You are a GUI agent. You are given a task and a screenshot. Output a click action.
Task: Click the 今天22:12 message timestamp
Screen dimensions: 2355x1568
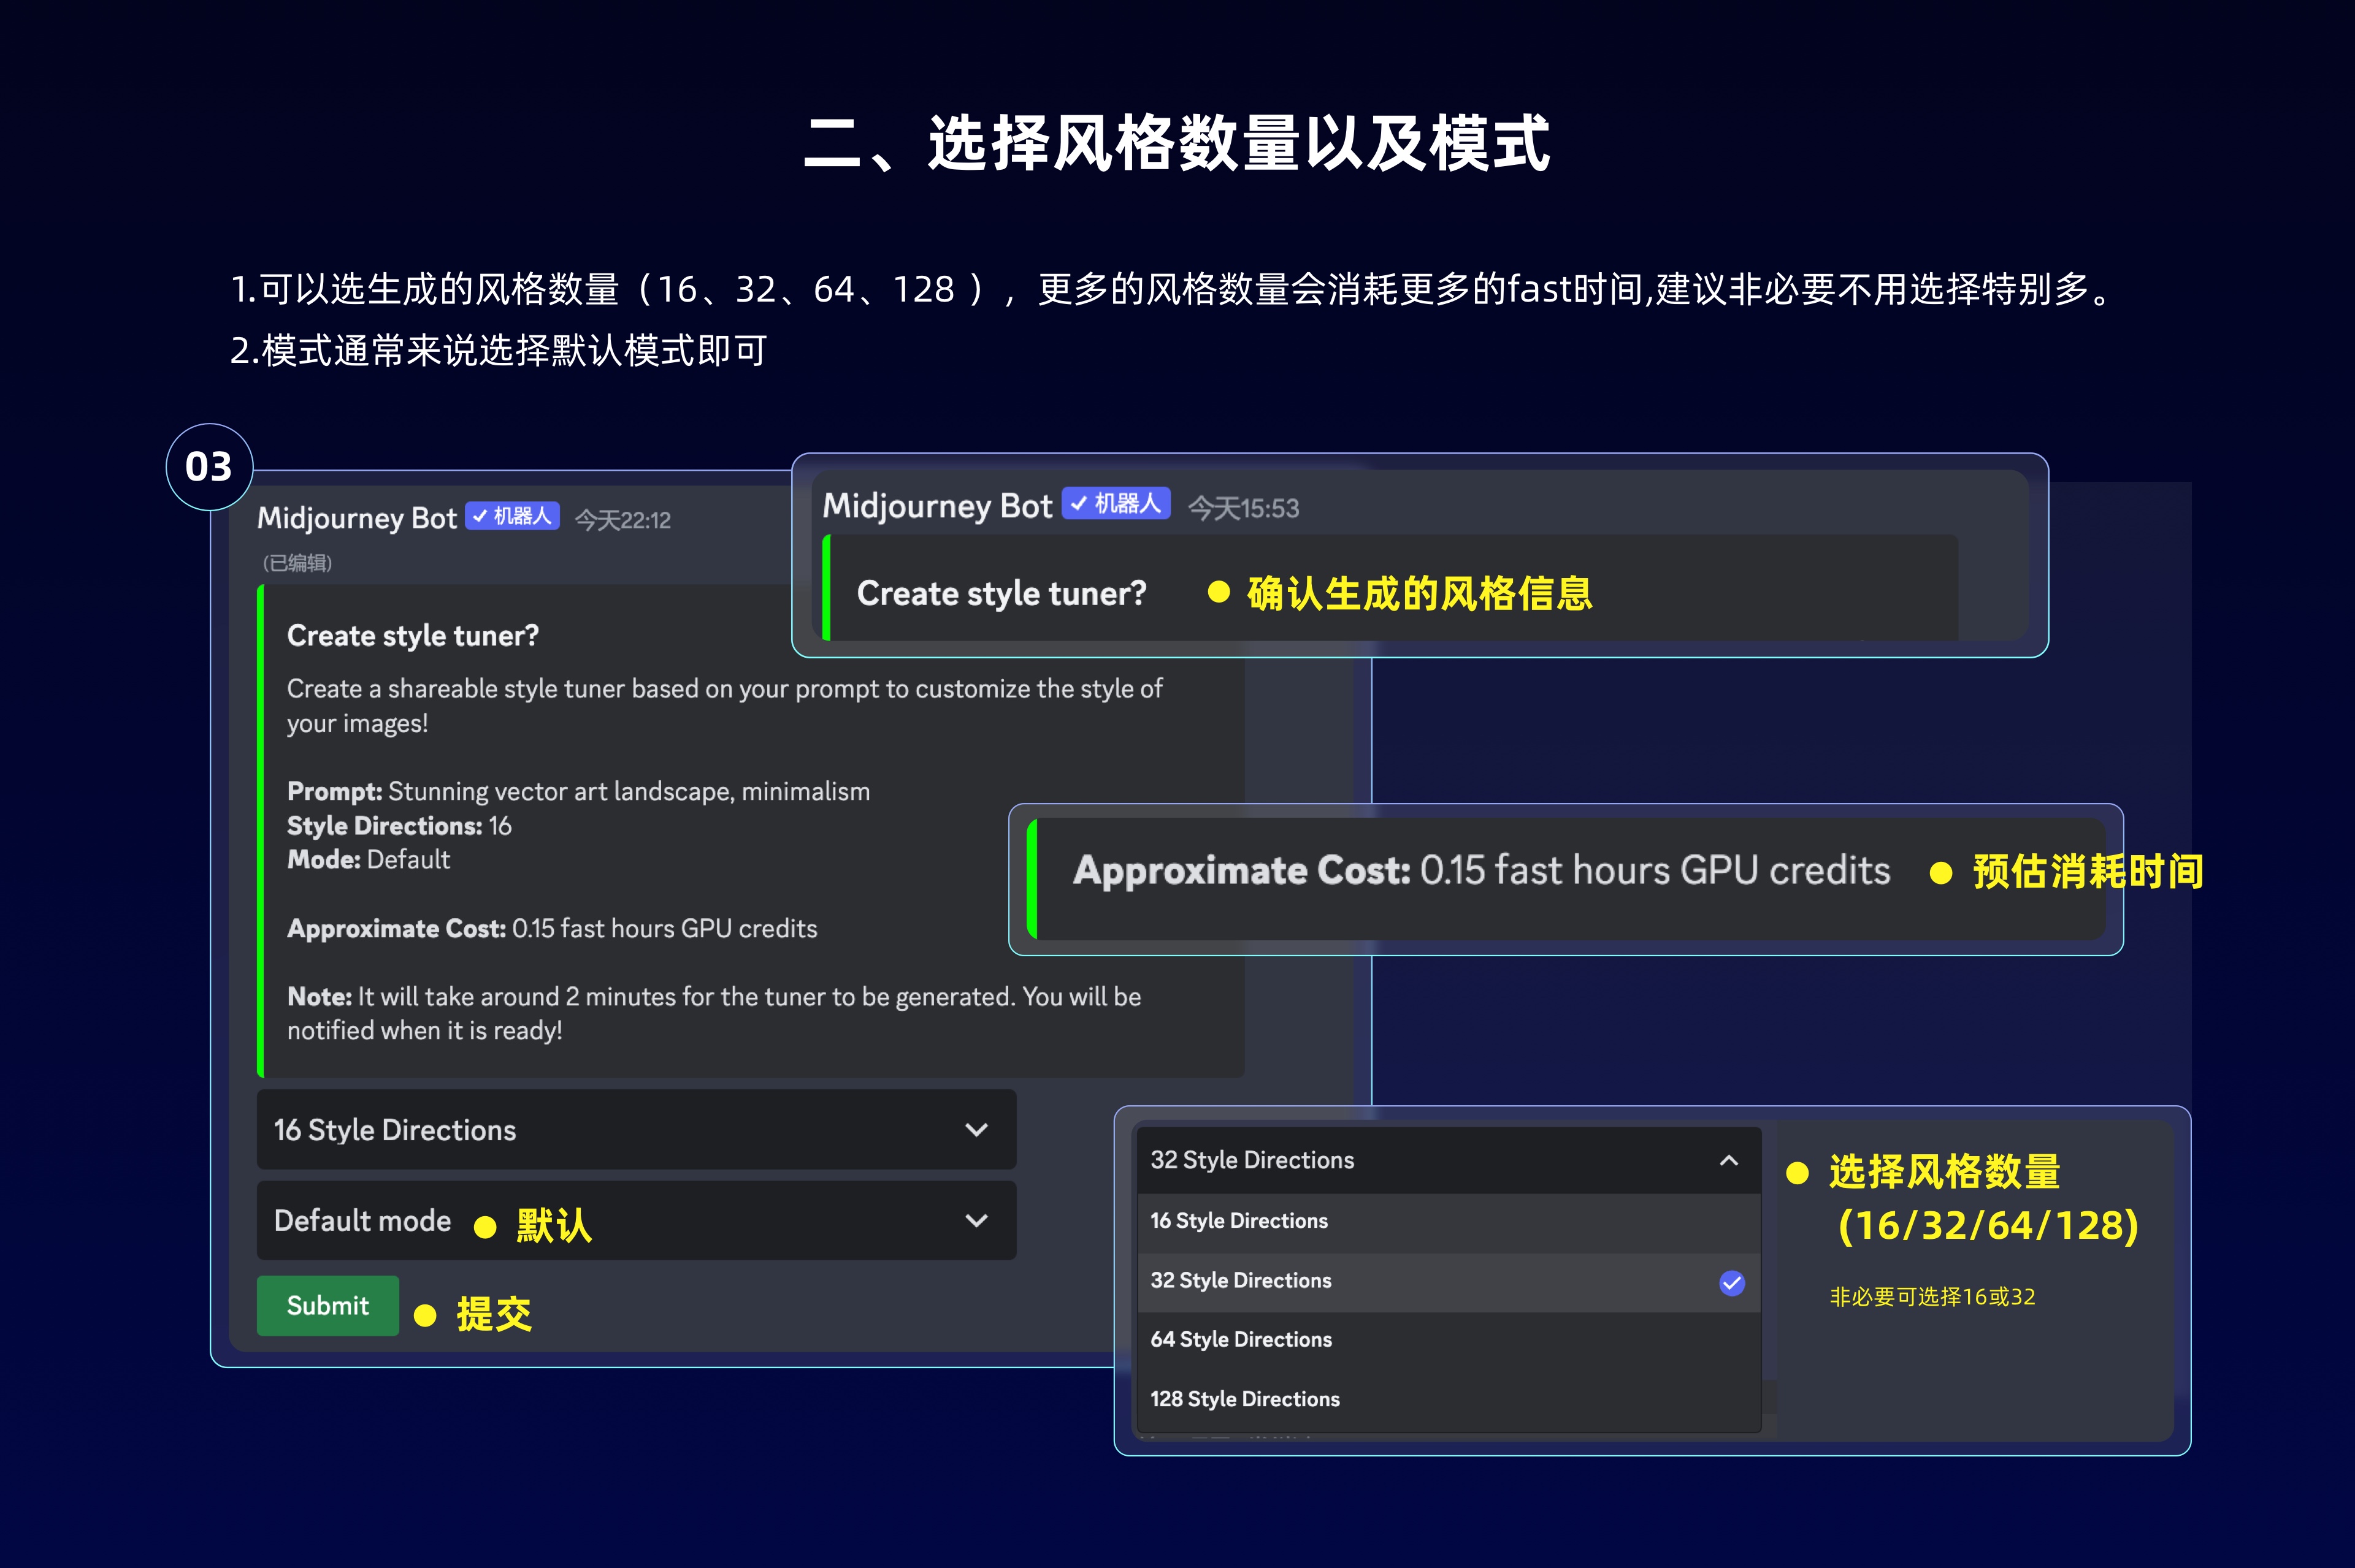622,520
